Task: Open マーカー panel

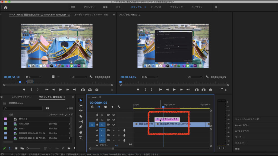Action: pyautogui.click(x=239, y=137)
